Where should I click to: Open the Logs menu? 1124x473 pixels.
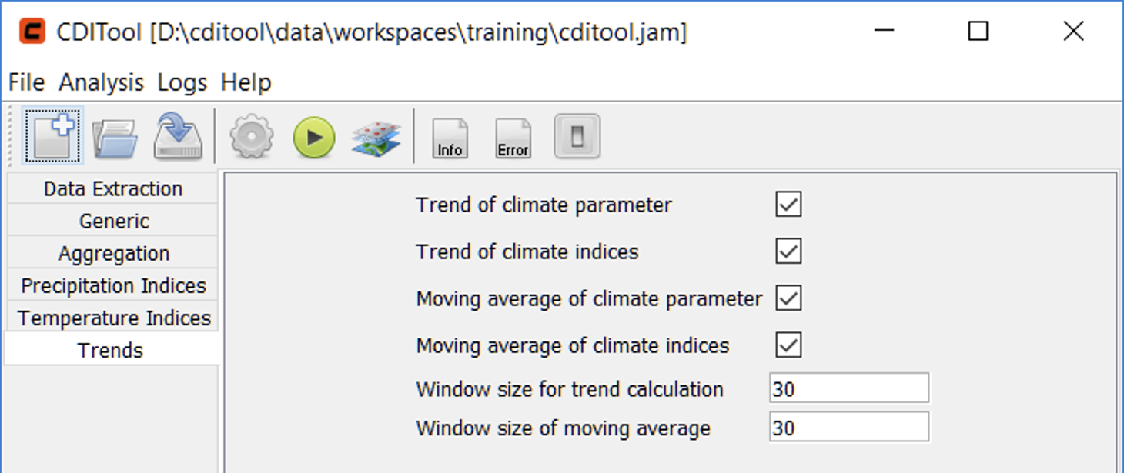(x=182, y=82)
